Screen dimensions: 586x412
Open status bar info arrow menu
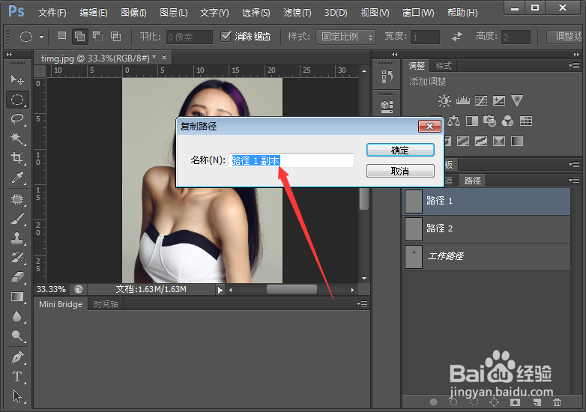pyautogui.click(x=220, y=290)
